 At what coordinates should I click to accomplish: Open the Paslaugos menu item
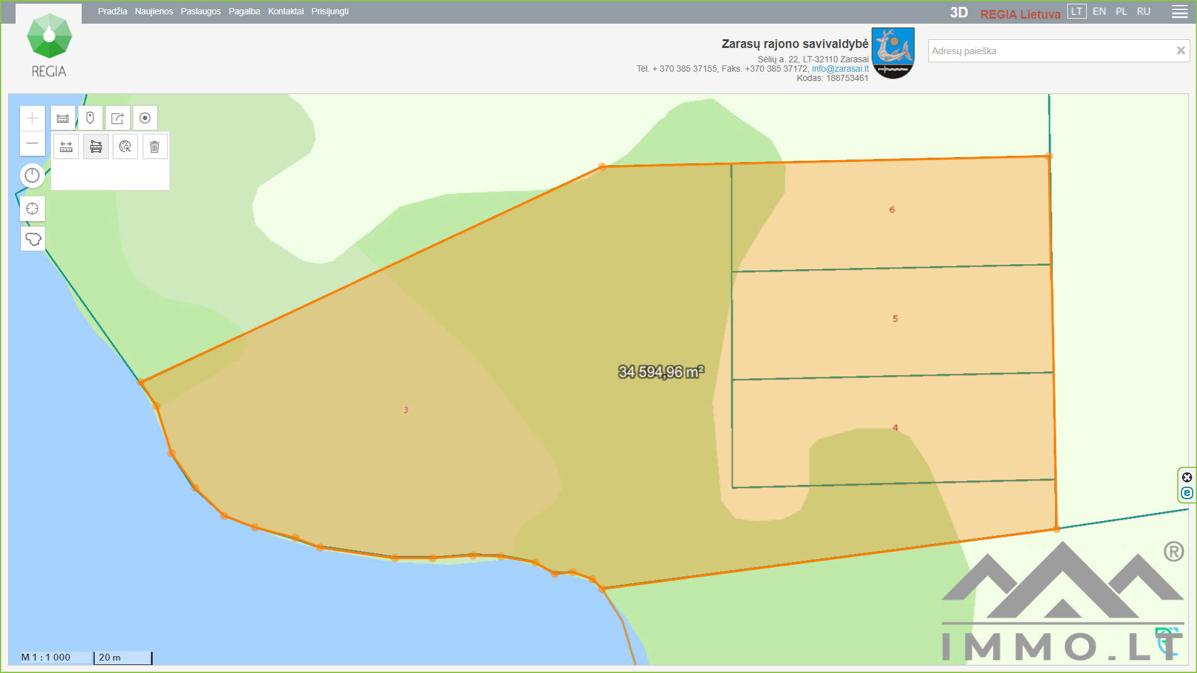tap(200, 11)
